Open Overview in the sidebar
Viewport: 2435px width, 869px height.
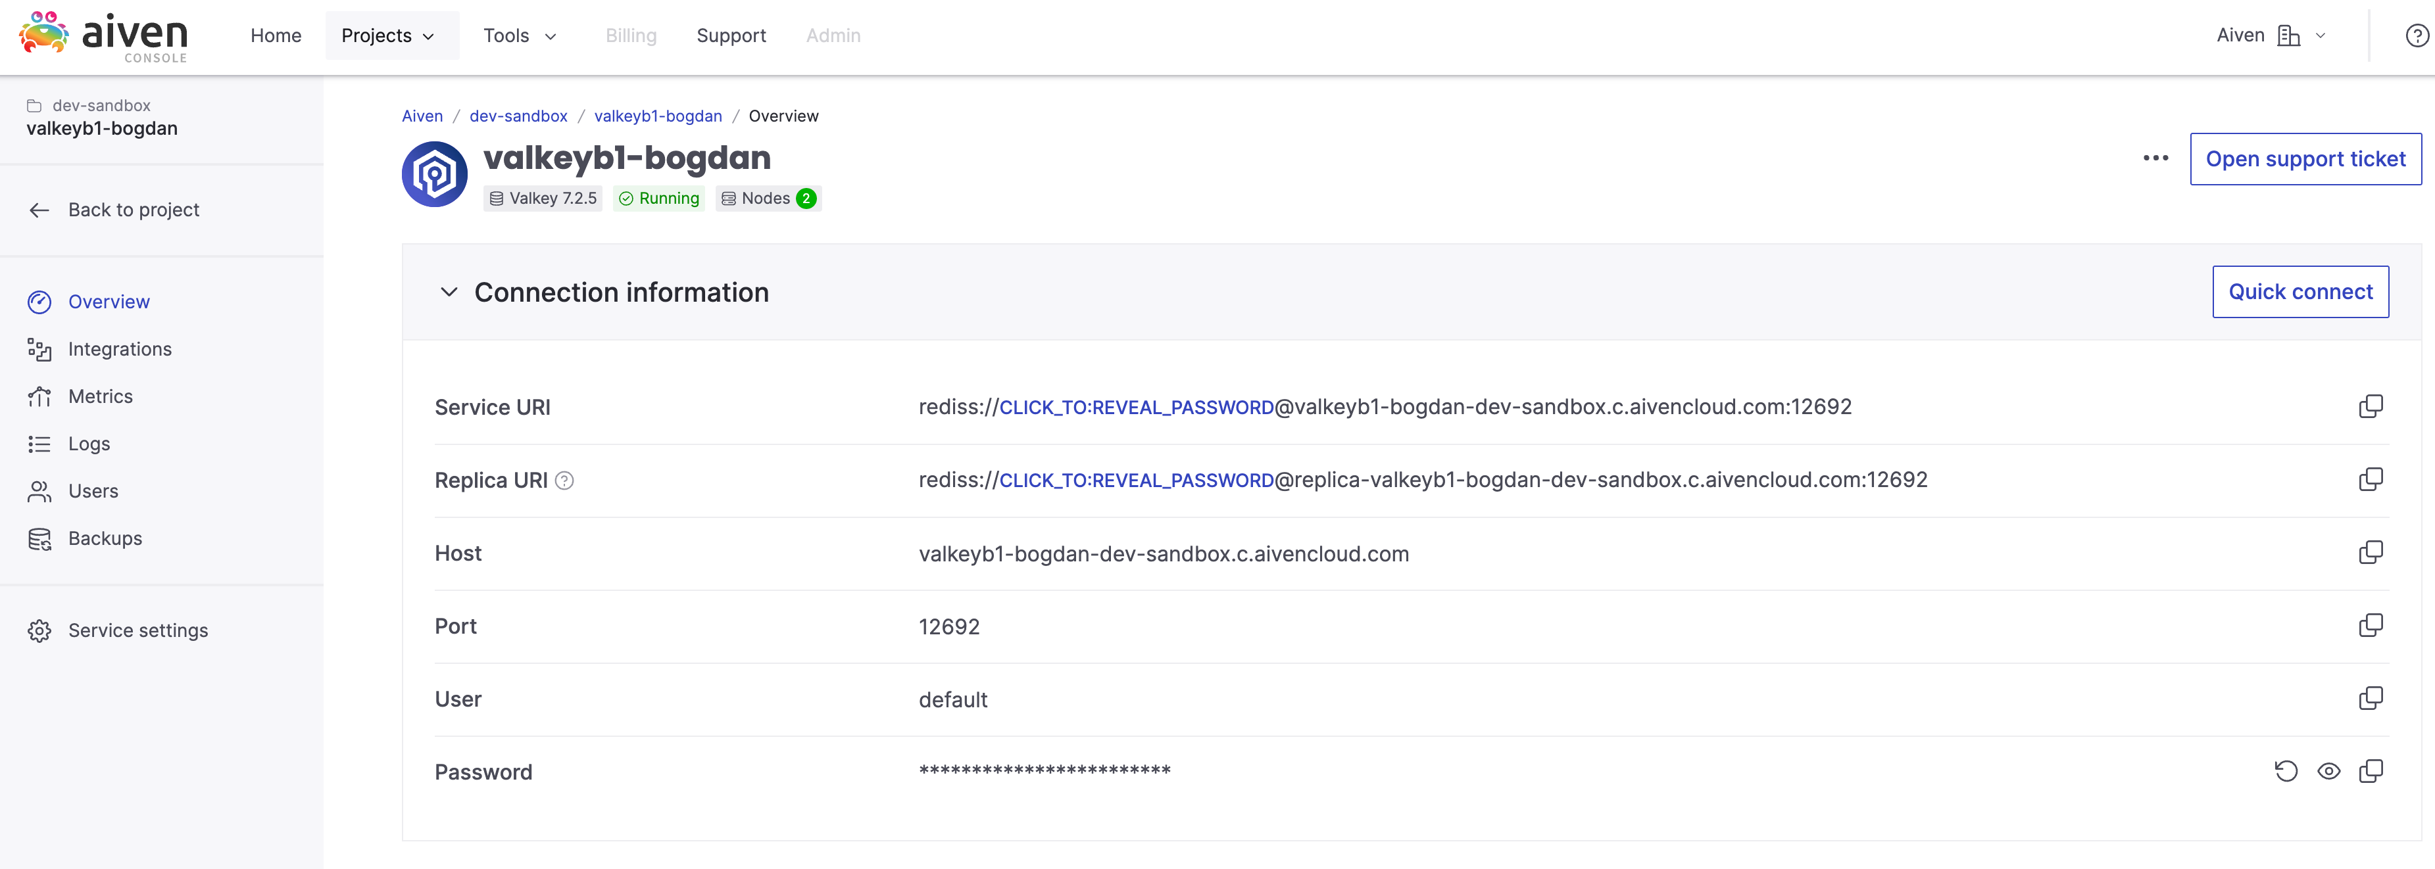click(x=109, y=301)
